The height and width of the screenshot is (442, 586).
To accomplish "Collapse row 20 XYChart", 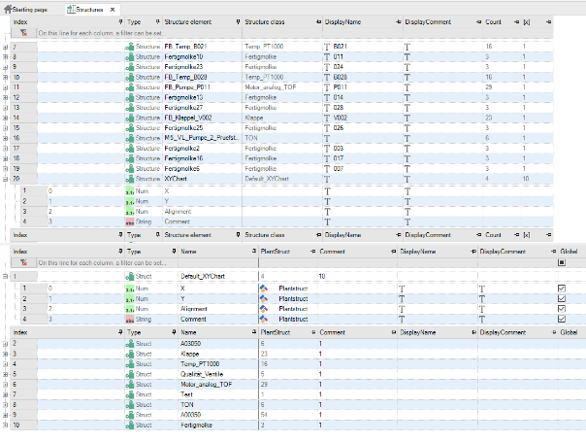I will (x=5, y=179).
